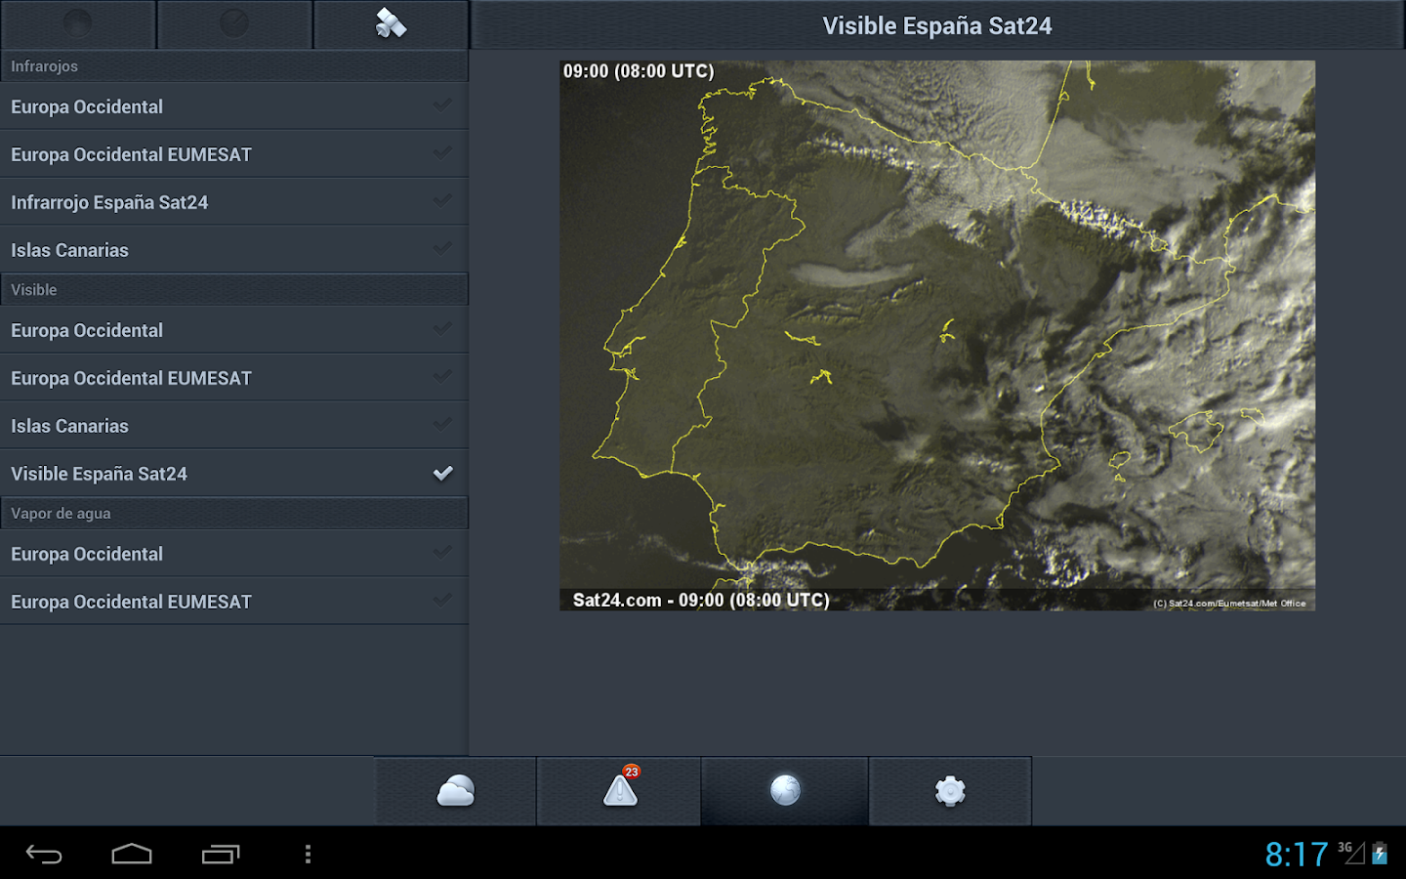Open the weather clouds section at the bottom
This screenshot has width=1406, height=879.
tap(454, 791)
